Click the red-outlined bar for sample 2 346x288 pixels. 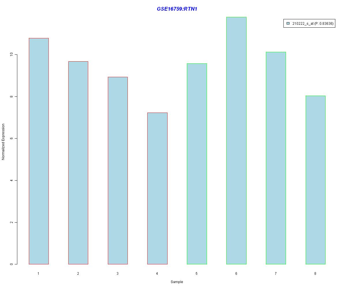tap(78, 163)
